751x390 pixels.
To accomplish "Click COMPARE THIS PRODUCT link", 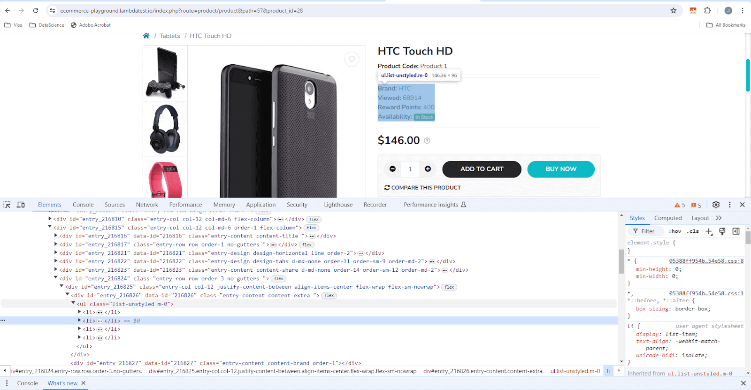I will coord(422,188).
